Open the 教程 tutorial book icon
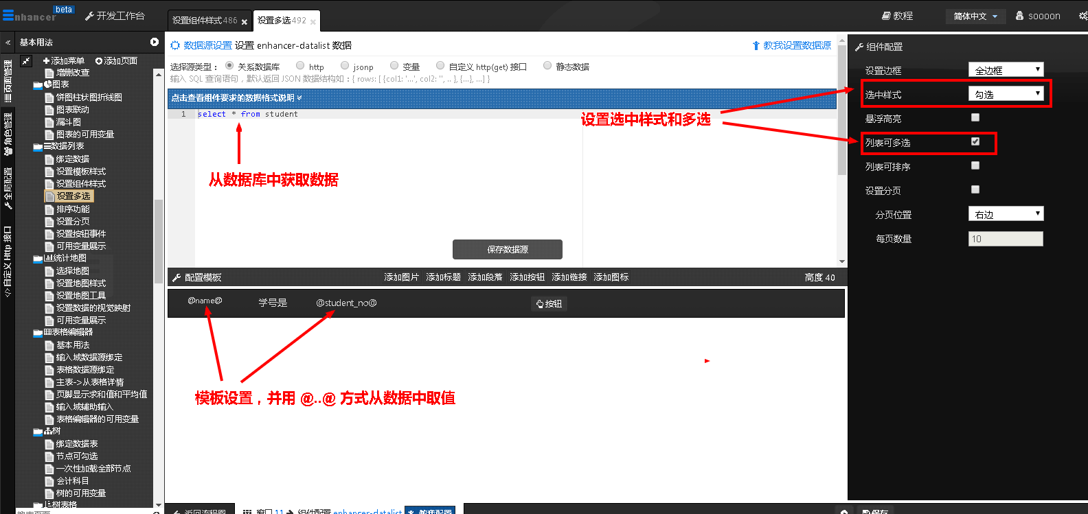 pos(886,16)
